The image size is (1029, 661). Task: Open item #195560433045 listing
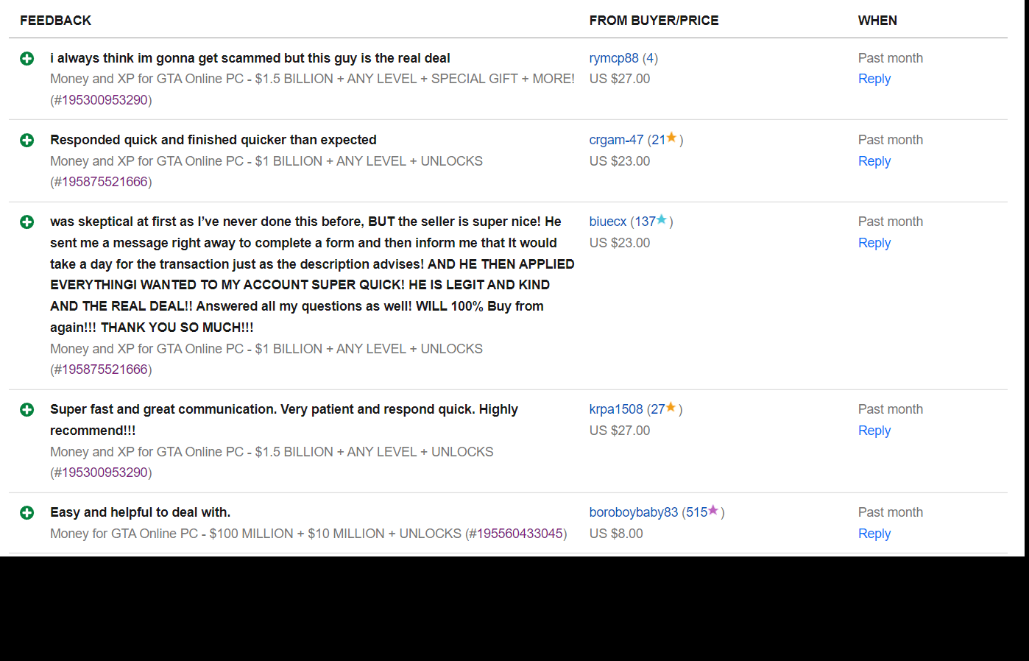pyautogui.click(x=520, y=534)
